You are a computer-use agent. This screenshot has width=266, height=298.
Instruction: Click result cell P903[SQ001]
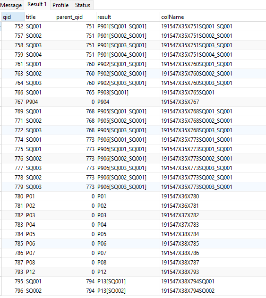coord(128,93)
